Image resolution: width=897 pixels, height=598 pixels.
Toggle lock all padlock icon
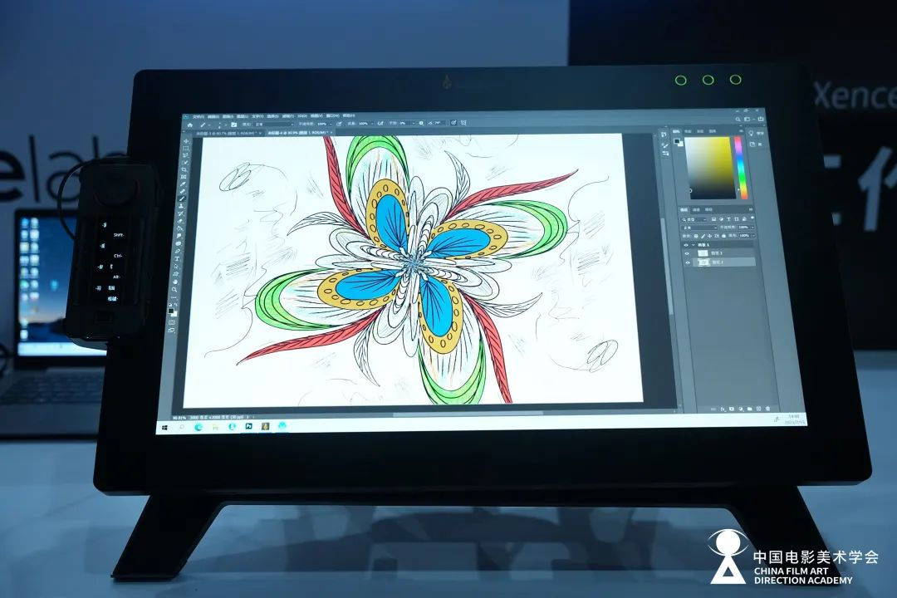(723, 236)
